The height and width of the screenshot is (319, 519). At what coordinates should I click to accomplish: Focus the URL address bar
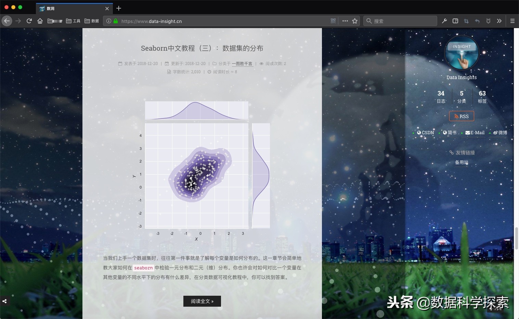coord(224,21)
